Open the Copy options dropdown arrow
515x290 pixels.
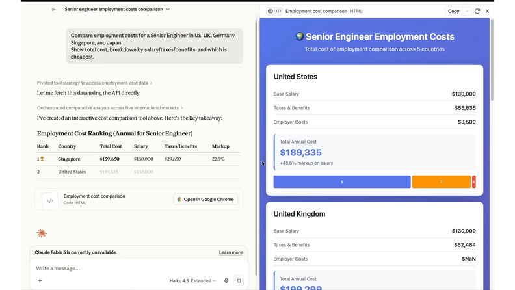(467, 11)
